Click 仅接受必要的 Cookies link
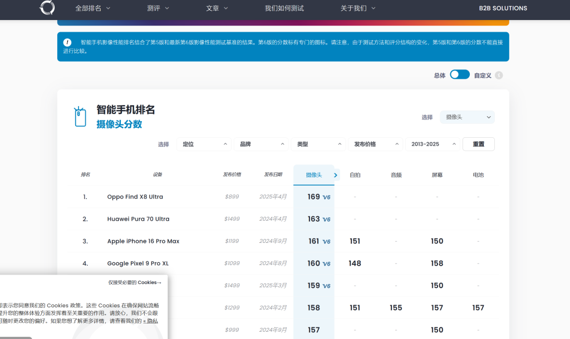Viewport: 570px width, 339px height. 135,282
